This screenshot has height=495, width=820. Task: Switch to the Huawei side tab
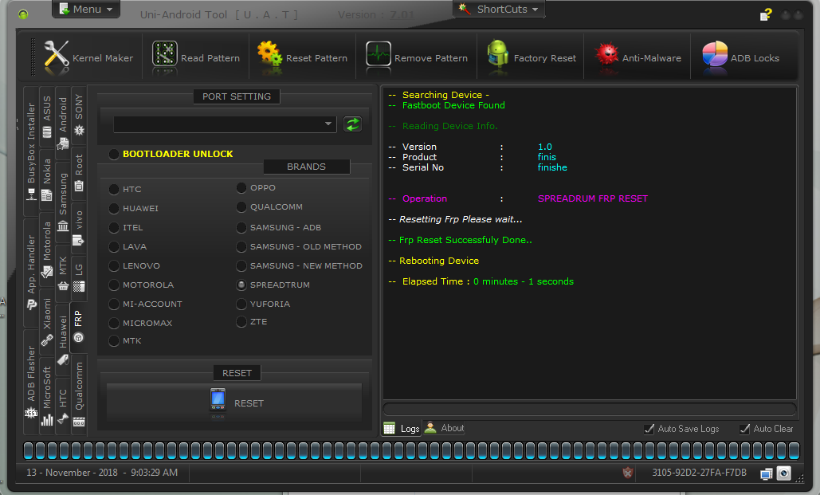pyautogui.click(x=63, y=340)
